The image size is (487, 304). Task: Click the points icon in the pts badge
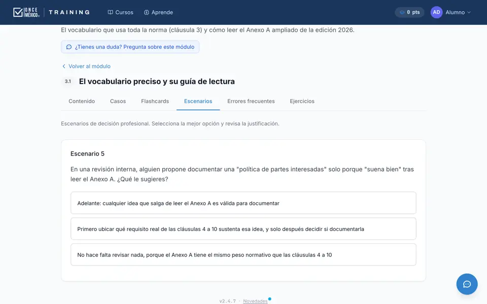[402, 12]
